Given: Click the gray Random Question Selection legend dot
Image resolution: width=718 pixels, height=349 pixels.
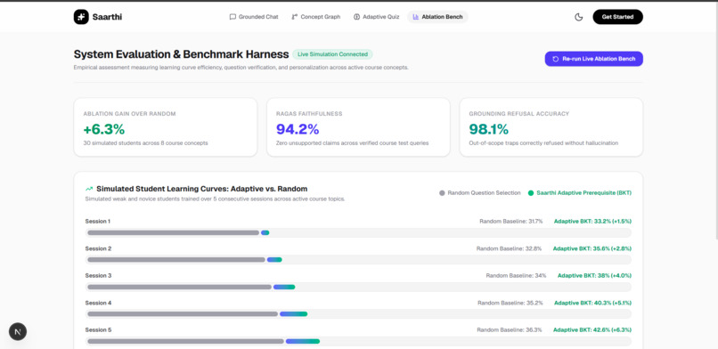Looking at the screenshot, I should pyautogui.click(x=442, y=193).
